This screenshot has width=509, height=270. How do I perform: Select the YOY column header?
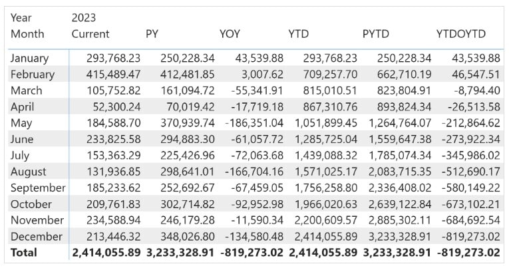[x=230, y=34]
